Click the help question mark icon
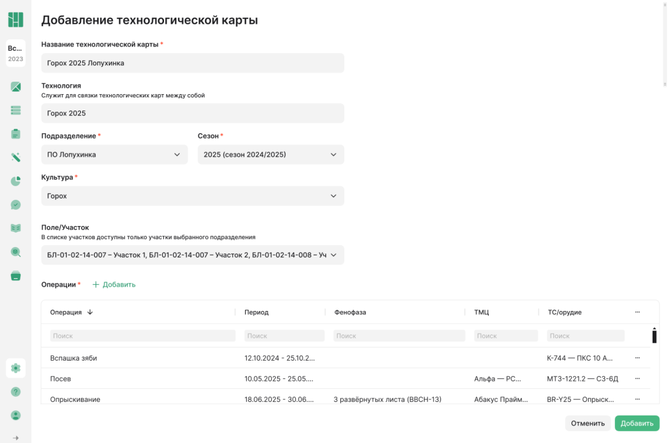669x443 pixels. (16, 391)
